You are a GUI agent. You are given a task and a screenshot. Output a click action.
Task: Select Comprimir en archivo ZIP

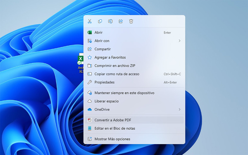(134, 65)
